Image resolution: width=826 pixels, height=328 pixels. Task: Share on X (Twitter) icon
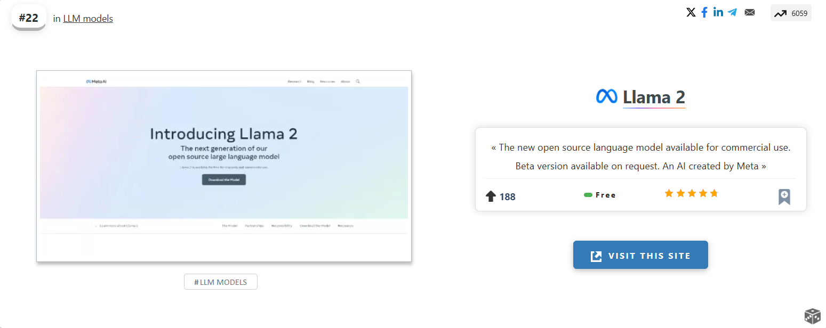click(x=691, y=12)
